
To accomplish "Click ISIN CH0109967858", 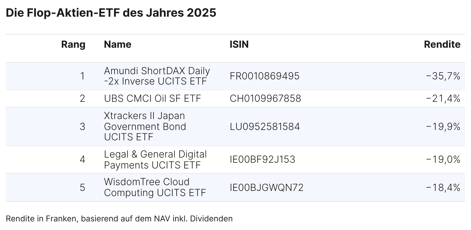I will pyautogui.click(x=265, y=99).
